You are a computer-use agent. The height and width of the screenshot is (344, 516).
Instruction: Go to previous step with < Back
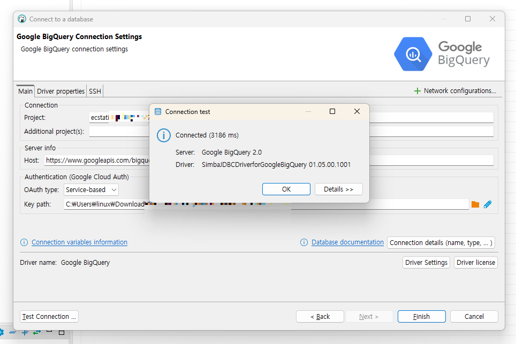(320, 316)
